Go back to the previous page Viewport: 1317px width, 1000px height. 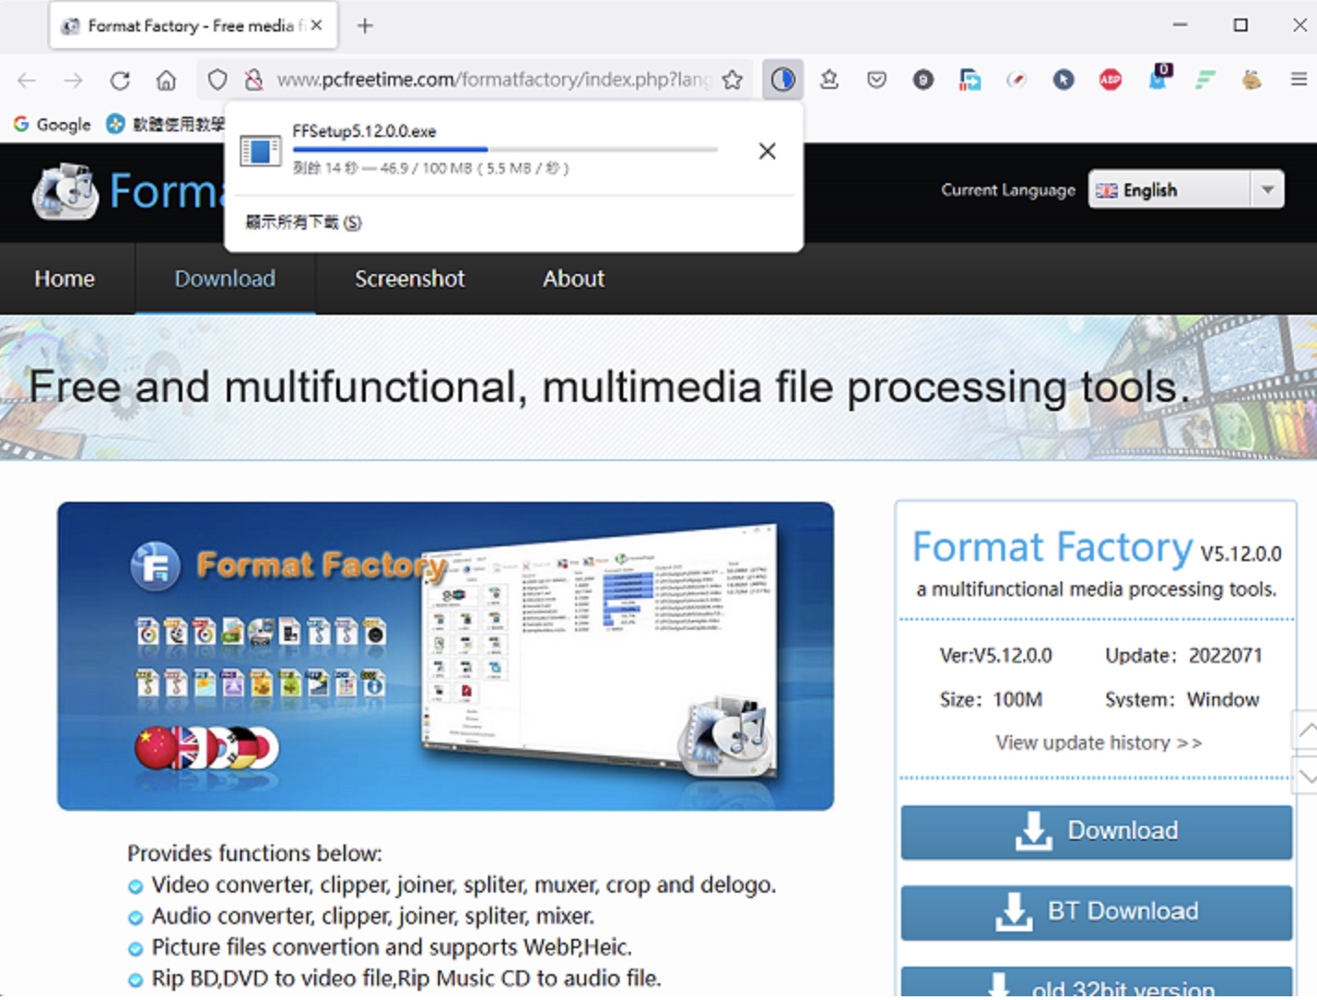click(27, 81)
